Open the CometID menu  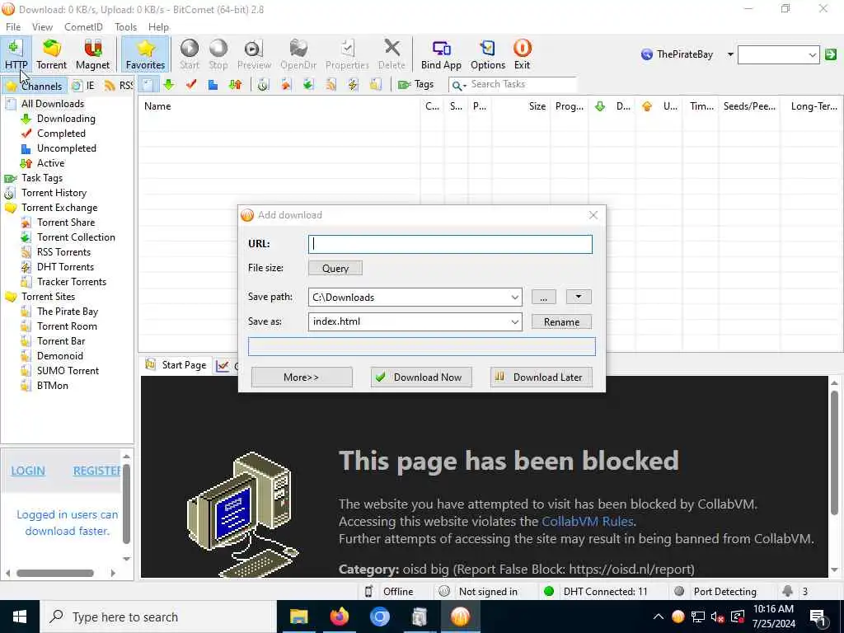click(x=83, y=27)
